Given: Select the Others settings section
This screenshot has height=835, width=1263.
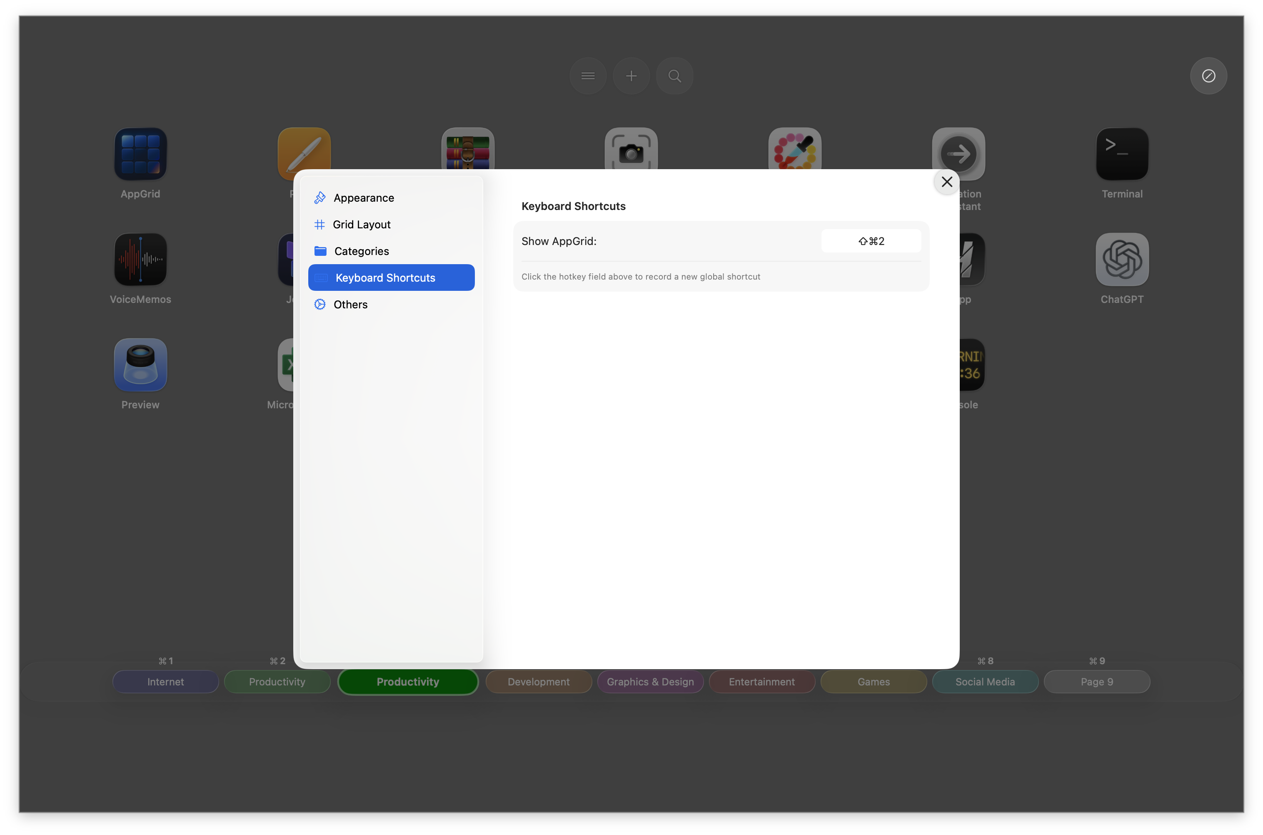Looking at the screenshot, I should pos(350,304).
